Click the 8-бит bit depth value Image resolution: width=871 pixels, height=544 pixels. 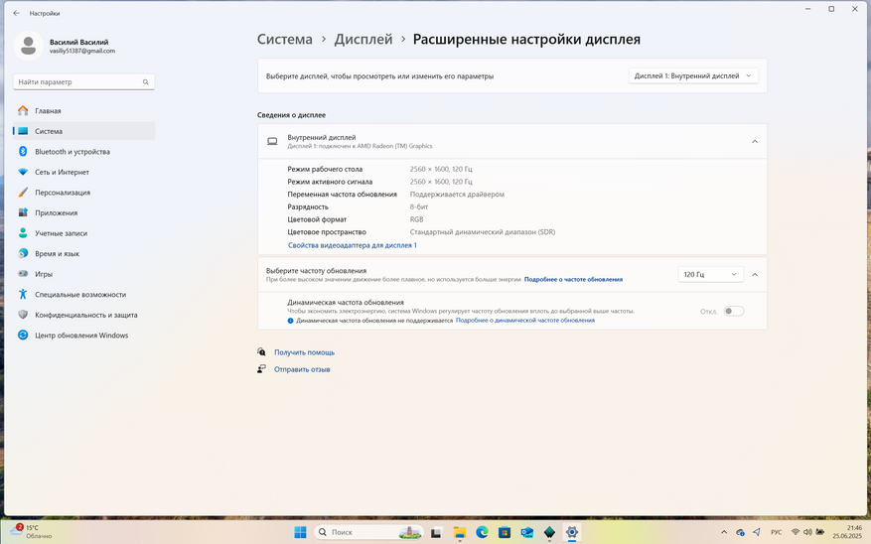[419, 207]
